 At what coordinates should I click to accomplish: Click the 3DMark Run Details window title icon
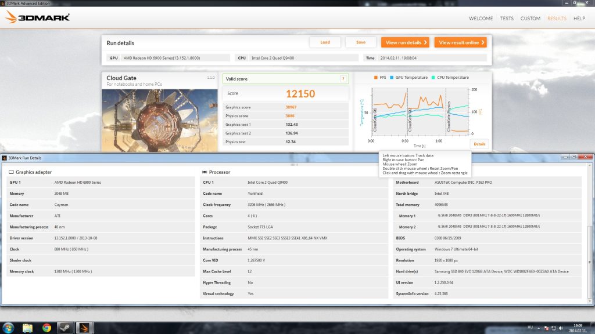(4, 158)
